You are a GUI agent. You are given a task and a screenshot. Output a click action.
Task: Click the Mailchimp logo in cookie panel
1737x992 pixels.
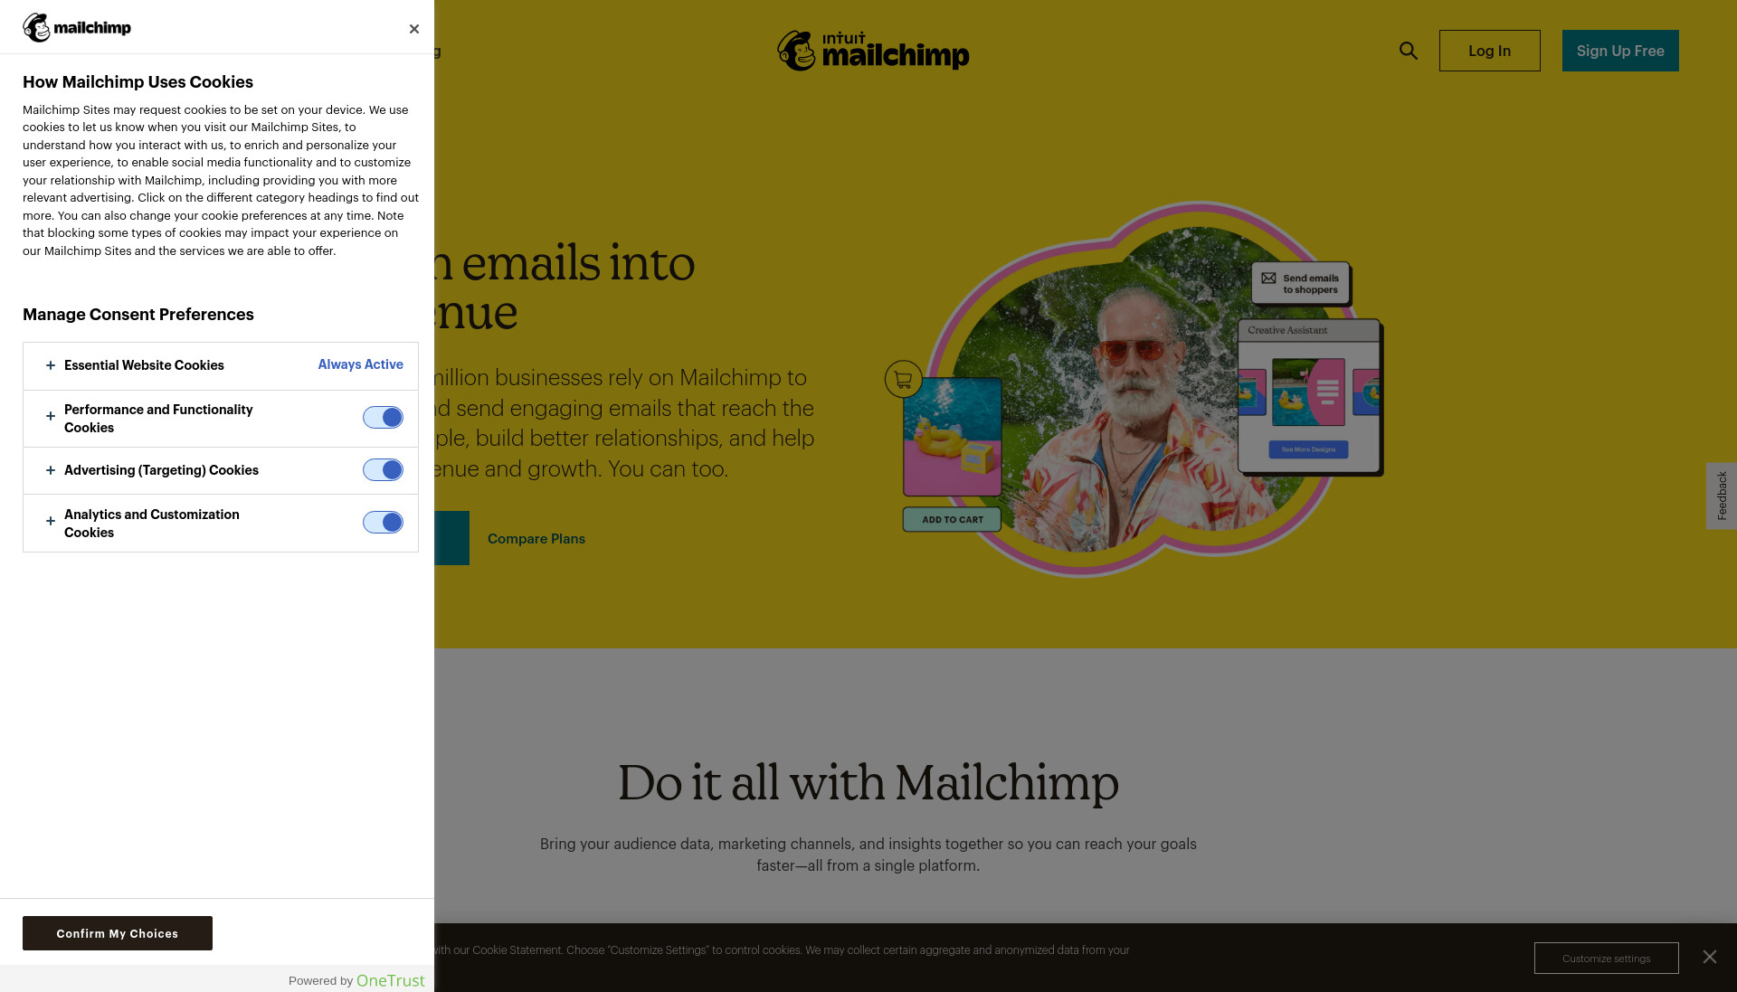coord(77,27)
